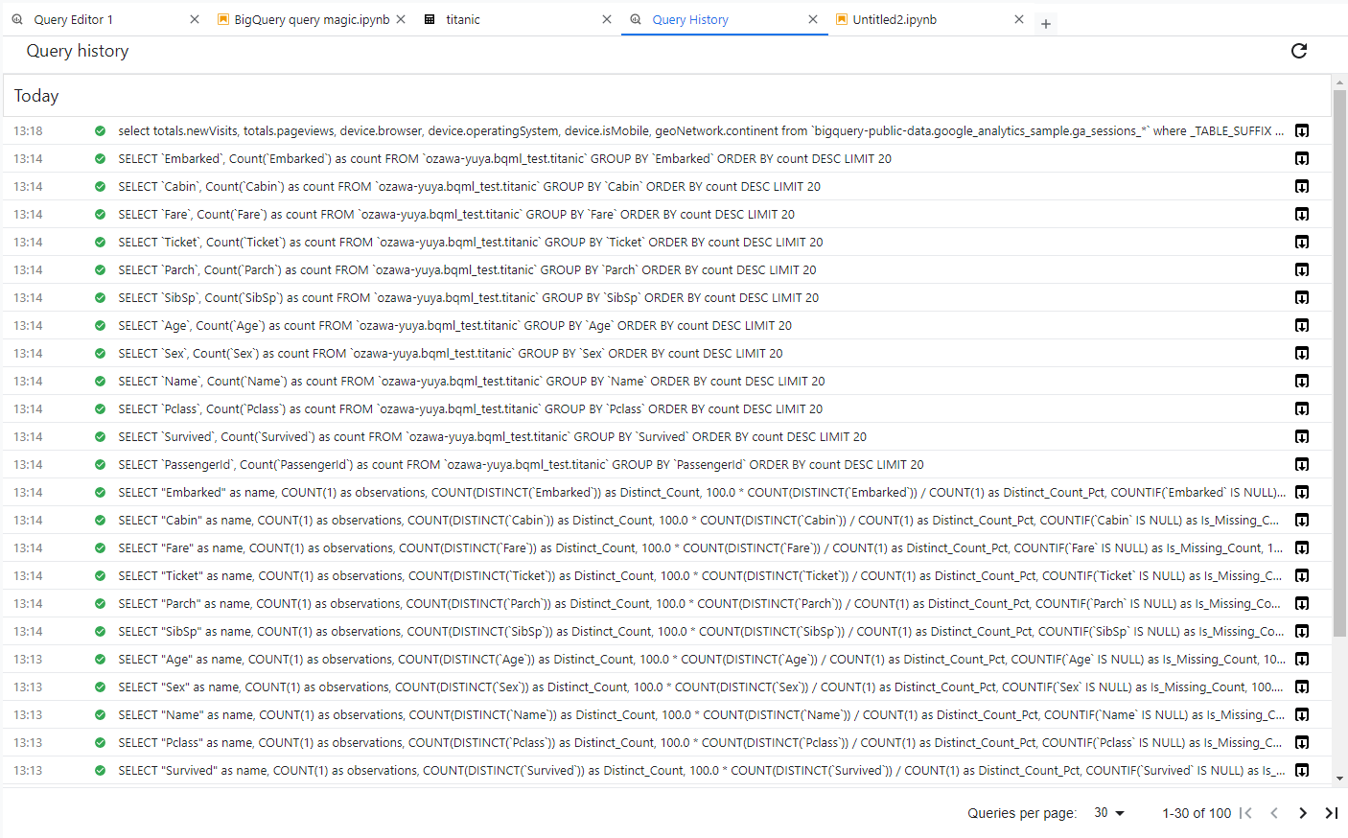Click the table icon on the titanic tab
This screenshot has height=838, width=1348.
point(429,18)
